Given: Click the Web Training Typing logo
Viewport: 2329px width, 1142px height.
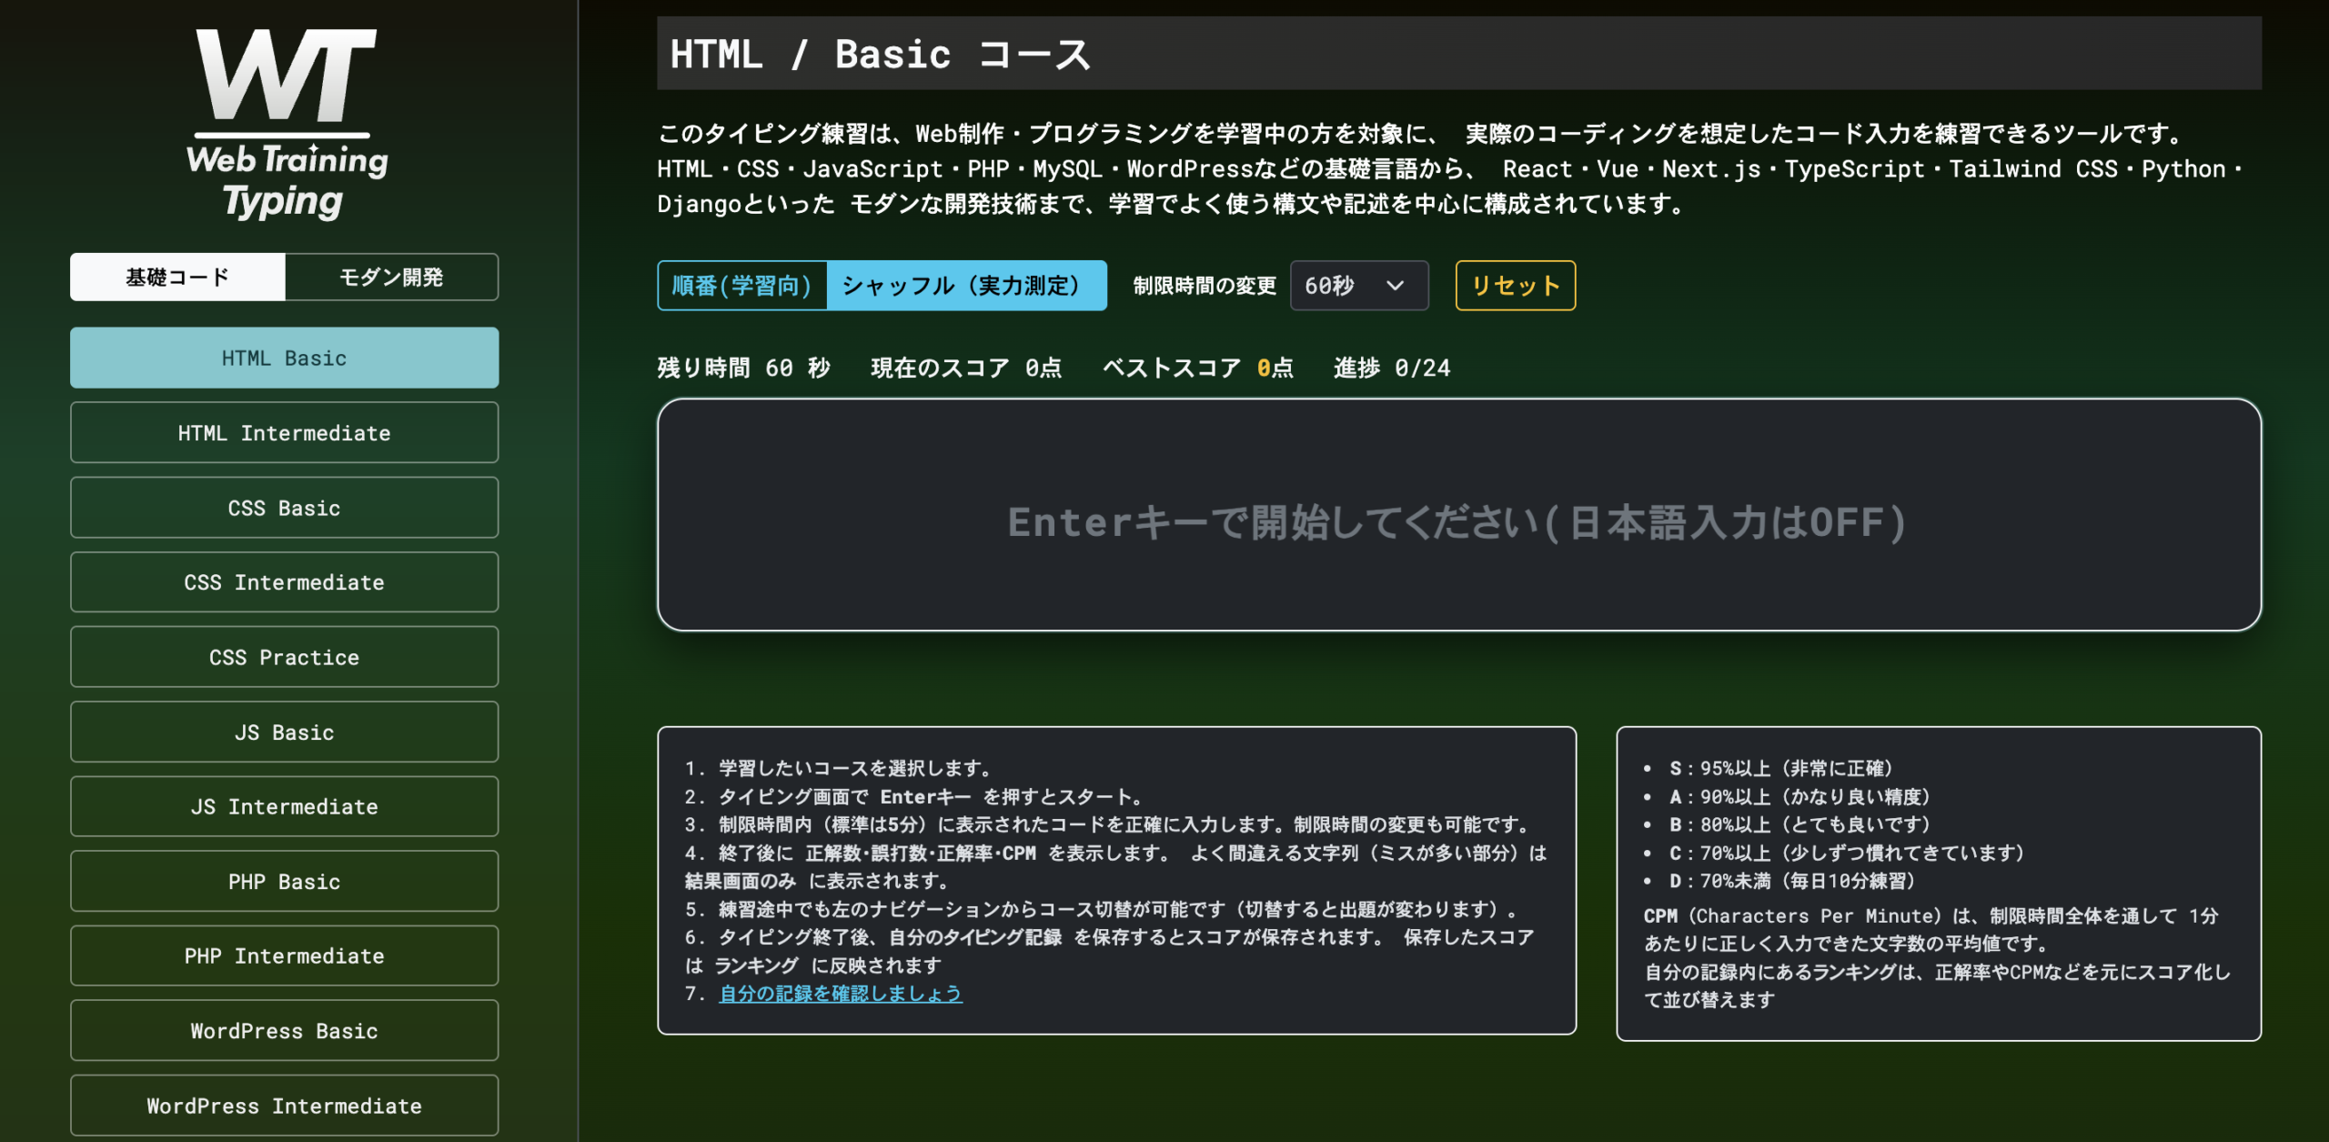Looking at the screenshot, I should point(286,125).
